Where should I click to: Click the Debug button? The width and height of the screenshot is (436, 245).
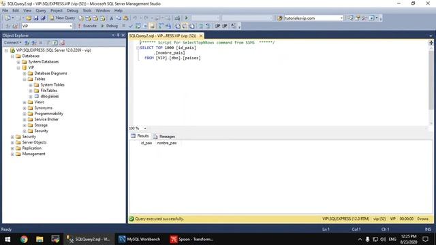109,26
